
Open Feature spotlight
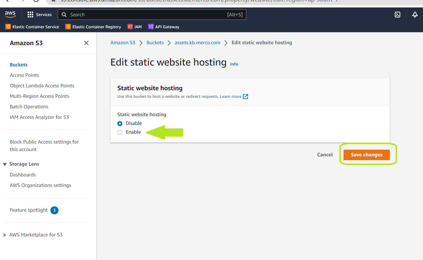click(29, 210)
